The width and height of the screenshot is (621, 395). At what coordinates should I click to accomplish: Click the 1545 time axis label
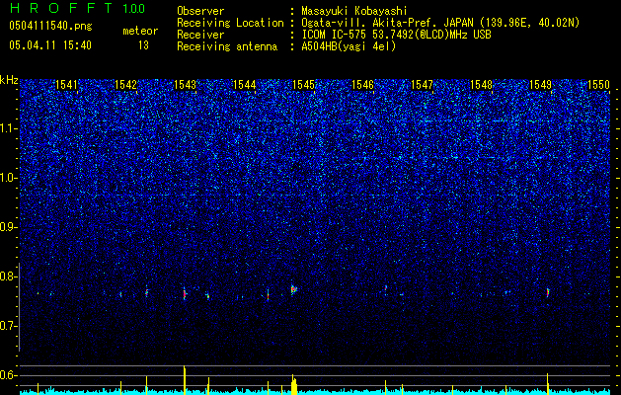coord(303,84)
